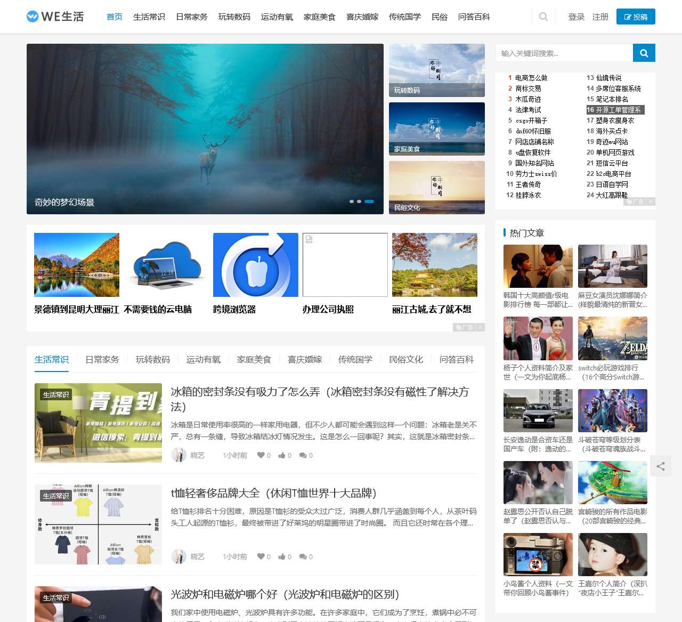Click the WE生活 site logo

[55, 17]
